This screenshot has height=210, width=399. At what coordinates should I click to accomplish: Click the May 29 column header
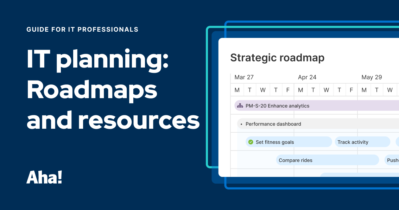tap(372, 77)
